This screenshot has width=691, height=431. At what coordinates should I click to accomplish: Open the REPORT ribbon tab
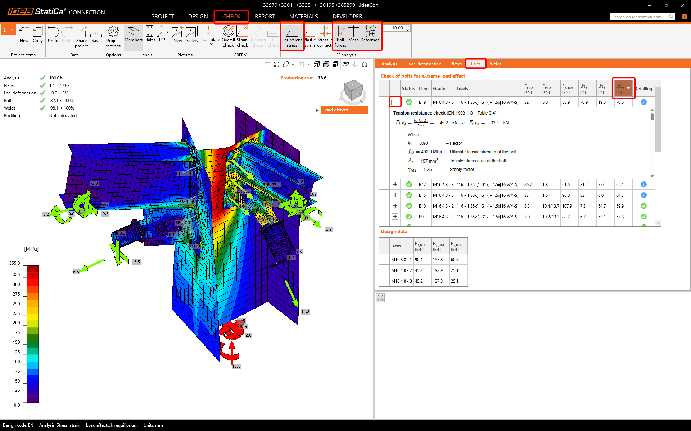265,17
